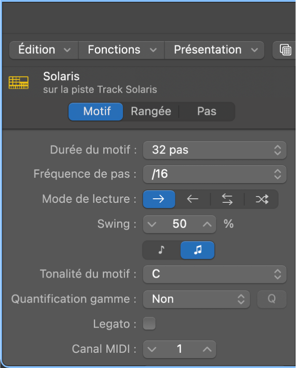Open Fréquence de pas dropdown
This screenshot has height=368, width=296.
click(x=214, y=174)
